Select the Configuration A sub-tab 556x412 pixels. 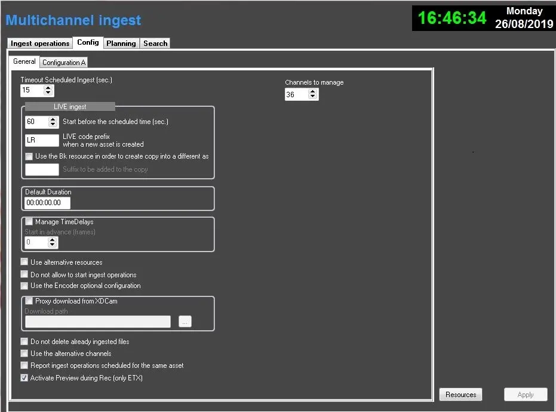pos(64,63)
